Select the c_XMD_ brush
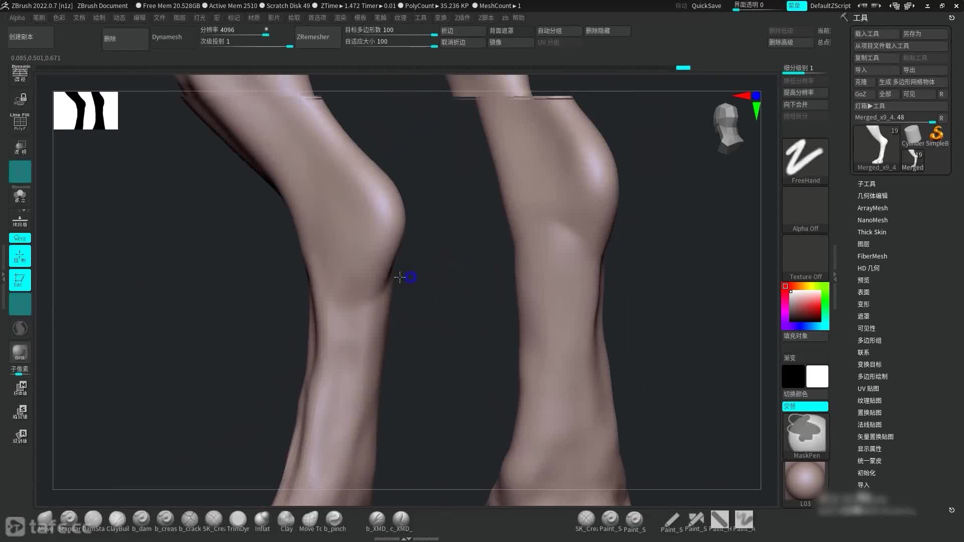Screen dimensions: 964x542 tap(401, 521)
